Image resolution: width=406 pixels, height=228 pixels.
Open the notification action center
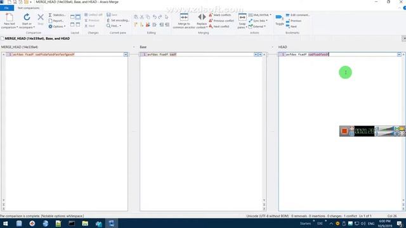click(400, 224)
